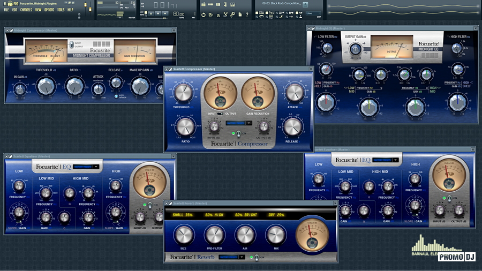Click the SMALL 35% display on Reverb
Viewport: 482px width, 271px height.
click(182, 215)
